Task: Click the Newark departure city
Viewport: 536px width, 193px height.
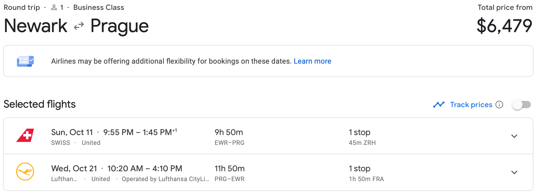Action: click(35, 25)
